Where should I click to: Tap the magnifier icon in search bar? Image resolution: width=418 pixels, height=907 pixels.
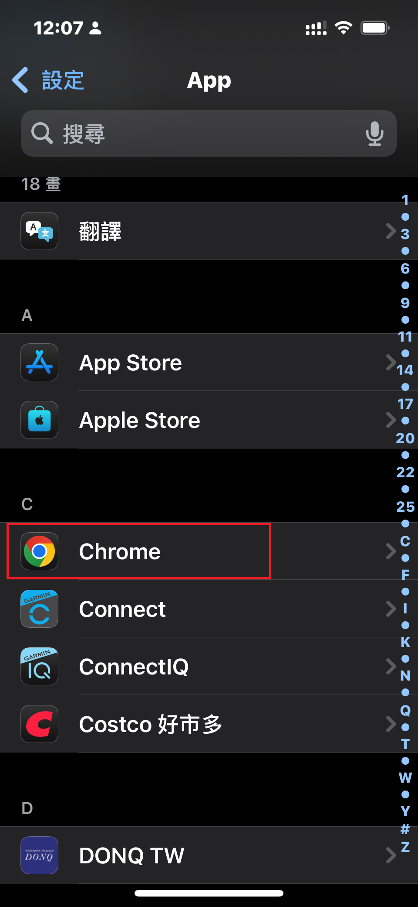tap(42, 133)
